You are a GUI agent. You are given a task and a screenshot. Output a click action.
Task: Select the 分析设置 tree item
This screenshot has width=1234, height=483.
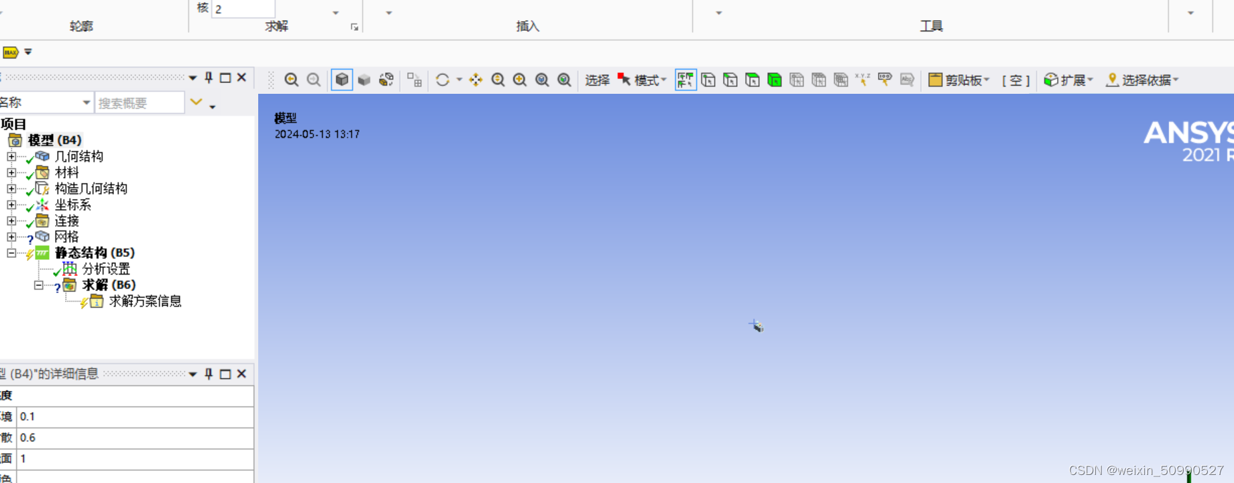tap(106, 269)
